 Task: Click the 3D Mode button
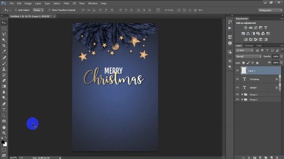pos(169,10)
